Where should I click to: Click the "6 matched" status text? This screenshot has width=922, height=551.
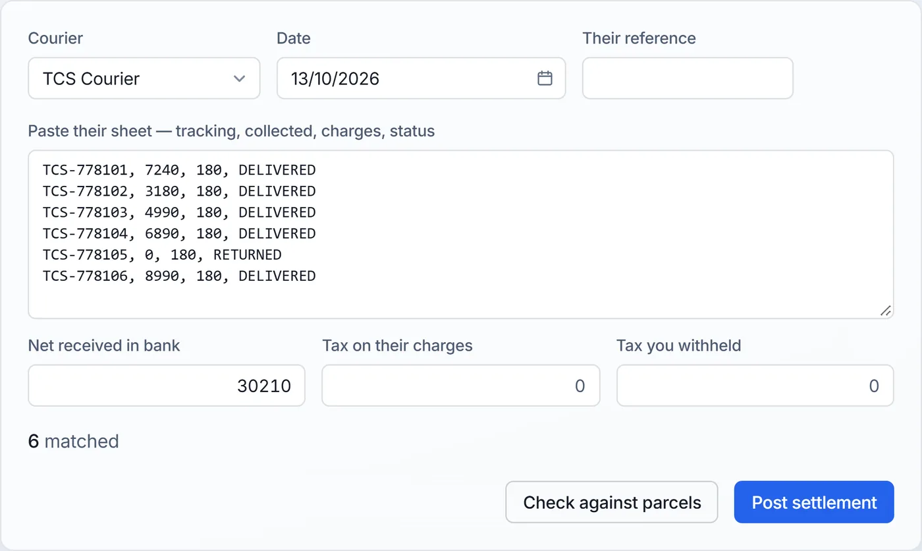point(73,441)
